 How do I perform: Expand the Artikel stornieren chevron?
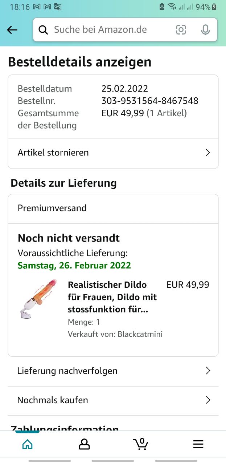207,153
